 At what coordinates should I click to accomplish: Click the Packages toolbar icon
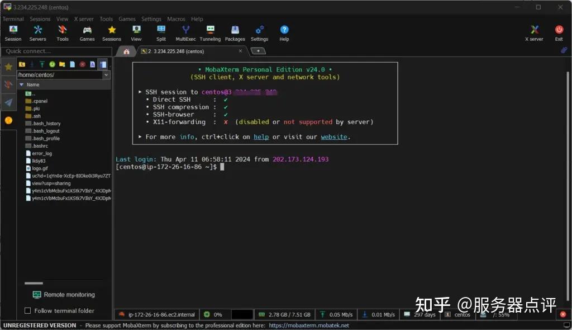tap(235, 33)
